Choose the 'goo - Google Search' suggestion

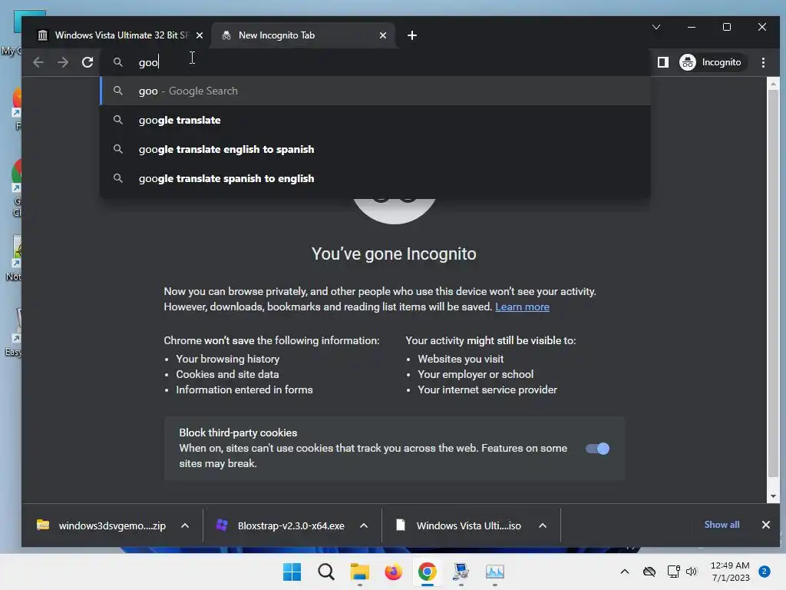pos(376,91)
